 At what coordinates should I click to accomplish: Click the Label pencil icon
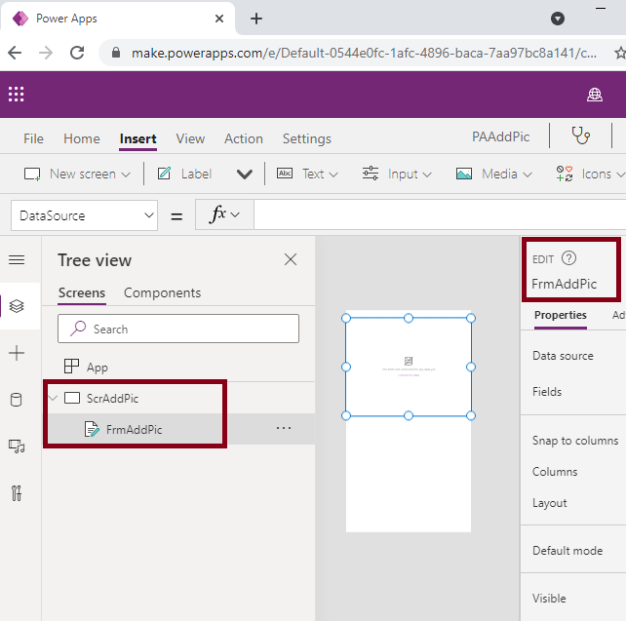point(164,174)
